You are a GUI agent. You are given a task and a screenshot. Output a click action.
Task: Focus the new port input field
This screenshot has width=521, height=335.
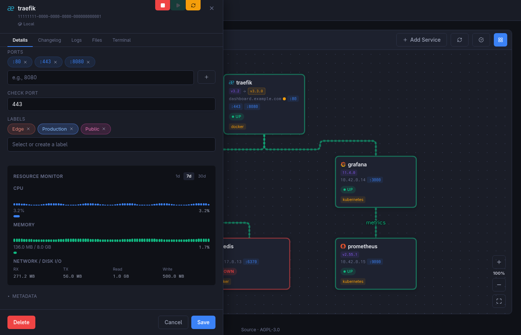tap(100, 77)
